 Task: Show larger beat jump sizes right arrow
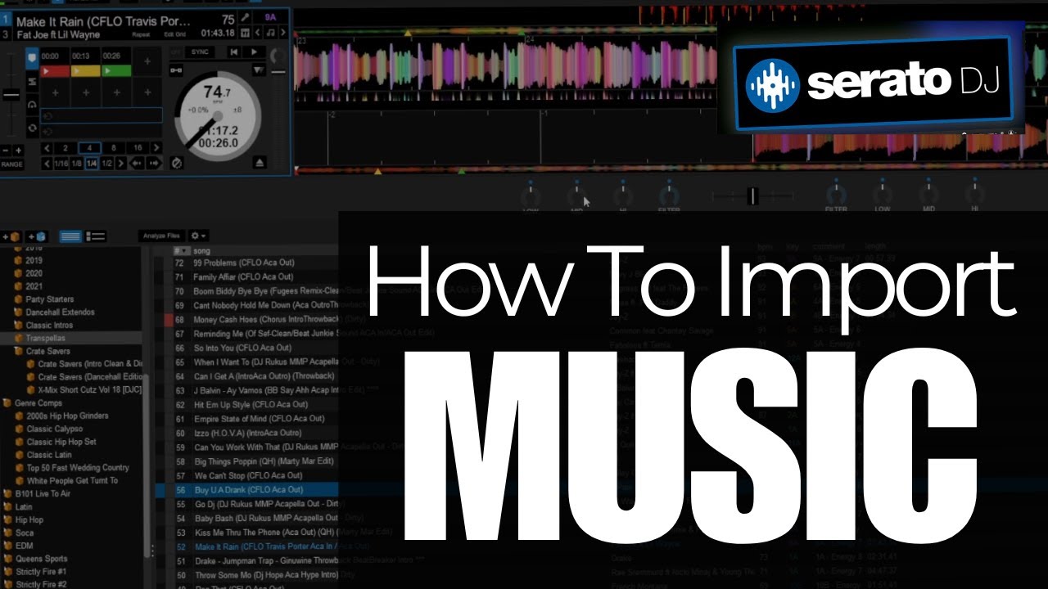(x=121, y=164)
